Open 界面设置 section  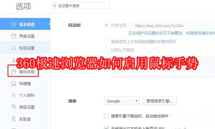click(x=25, y=36)
